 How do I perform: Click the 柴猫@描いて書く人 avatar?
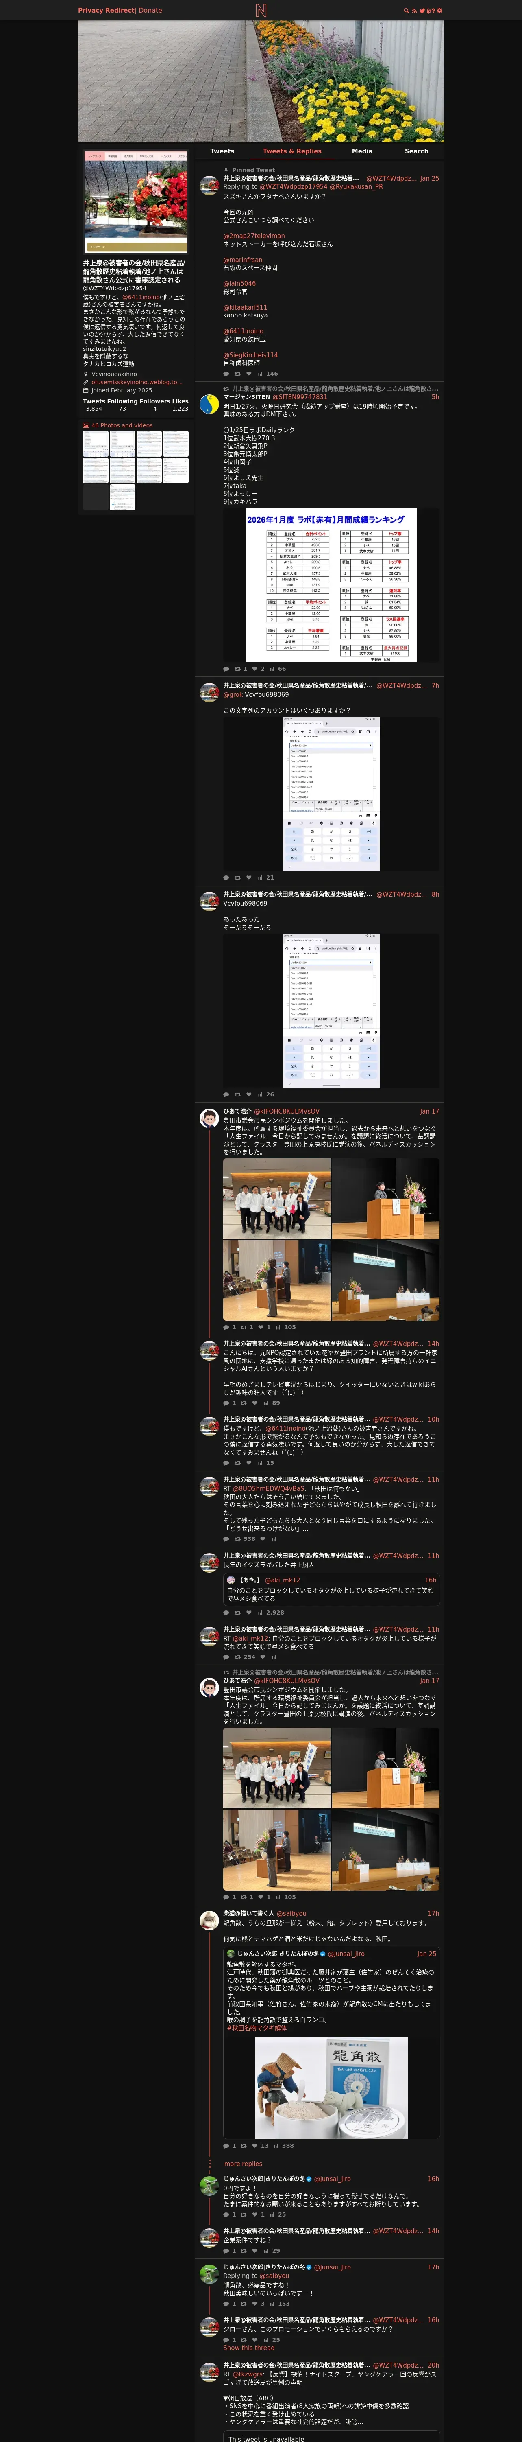click(x=209, y=1920)
